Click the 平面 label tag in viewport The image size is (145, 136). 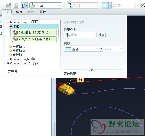tap(80, 80)
